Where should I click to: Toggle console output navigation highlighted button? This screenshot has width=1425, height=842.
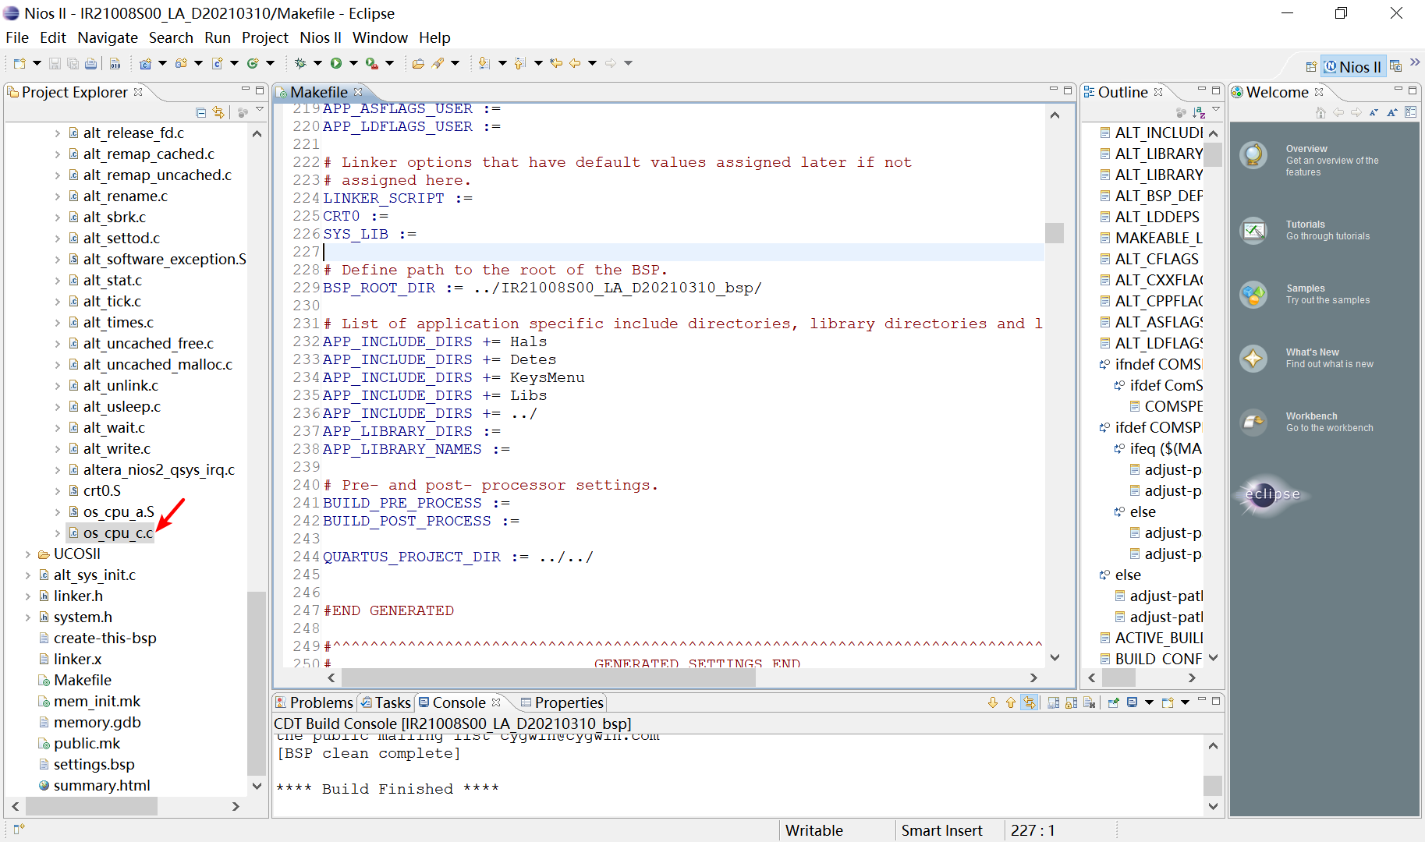[1030, 702]
